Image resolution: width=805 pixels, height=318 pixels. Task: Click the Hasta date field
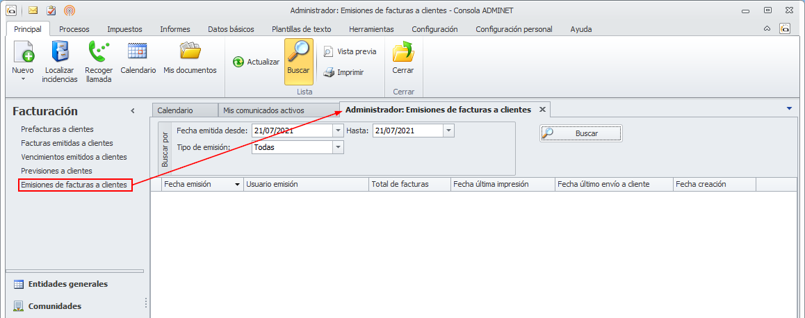click(408, 131)
